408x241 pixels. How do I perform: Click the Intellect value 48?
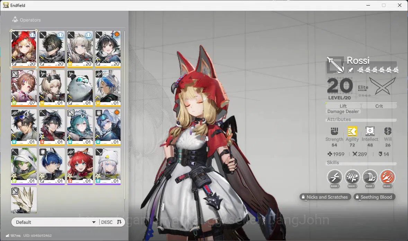click(370, 145)
